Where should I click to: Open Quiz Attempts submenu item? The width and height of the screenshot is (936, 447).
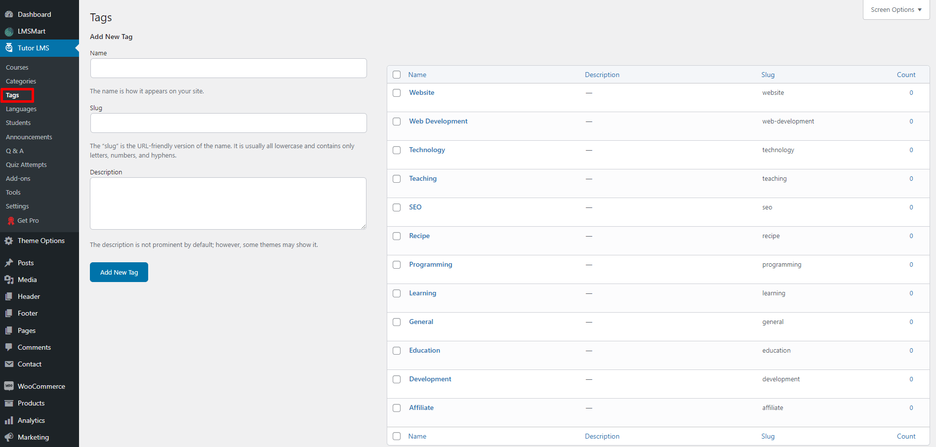click(x=26, y=164)
